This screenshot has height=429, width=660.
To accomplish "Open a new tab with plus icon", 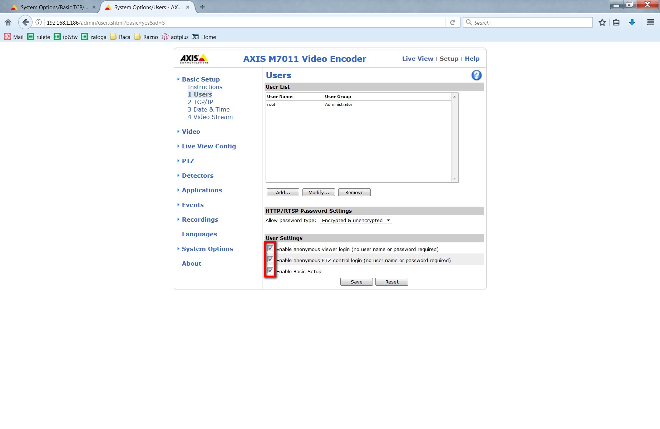I will tap(202, 7).
